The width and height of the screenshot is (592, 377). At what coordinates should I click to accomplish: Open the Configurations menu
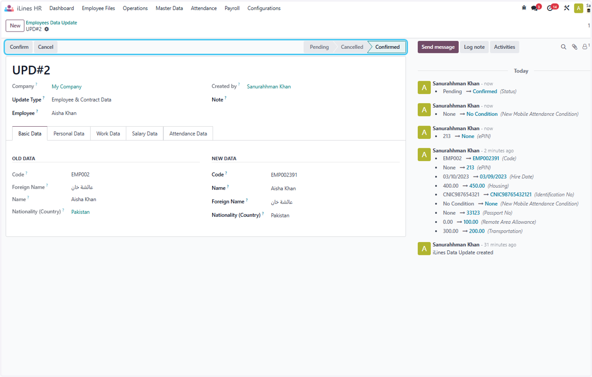[264, 8]
